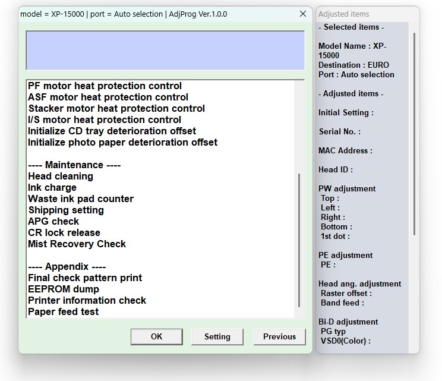The image size is (442, 381).
Task: Click the Head ID label
Action: tap(336, 169)
